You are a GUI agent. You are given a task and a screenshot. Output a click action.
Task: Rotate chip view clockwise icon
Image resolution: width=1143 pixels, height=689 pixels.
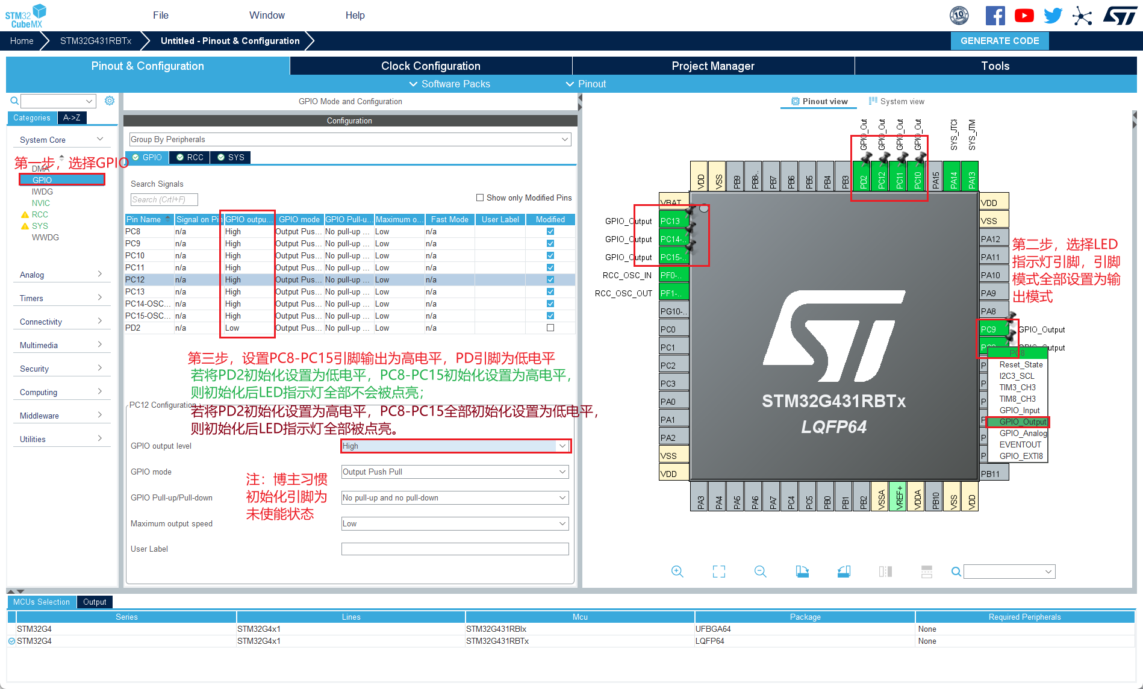(x=802, y=572)
